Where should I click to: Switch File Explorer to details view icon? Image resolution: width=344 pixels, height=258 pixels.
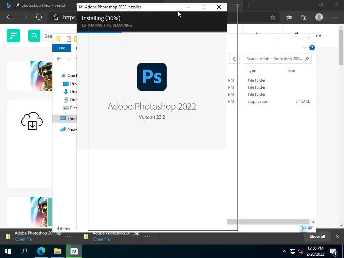pyautogui.click(x=303, y=228)
